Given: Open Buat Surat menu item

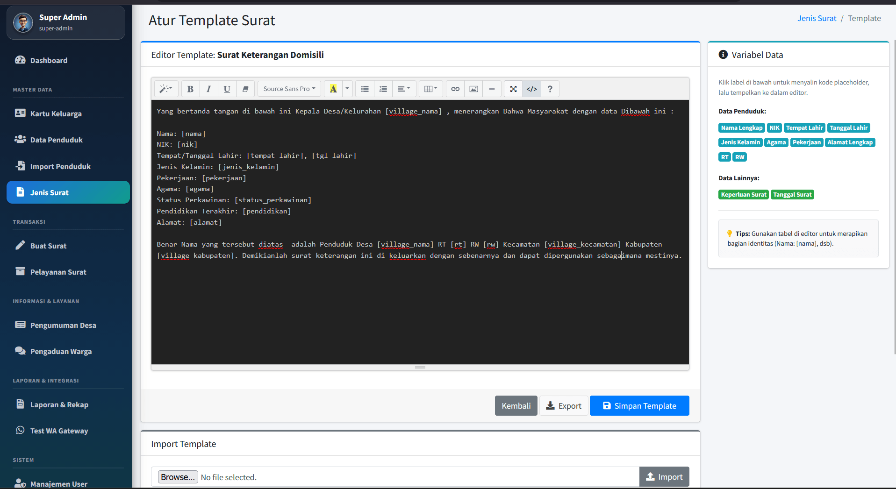Looking at the screenshot, I should click(x=68, y=246).
